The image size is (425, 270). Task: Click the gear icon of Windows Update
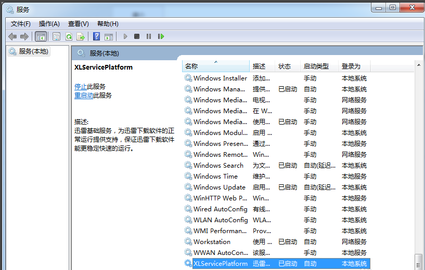(x=188, y=187)
